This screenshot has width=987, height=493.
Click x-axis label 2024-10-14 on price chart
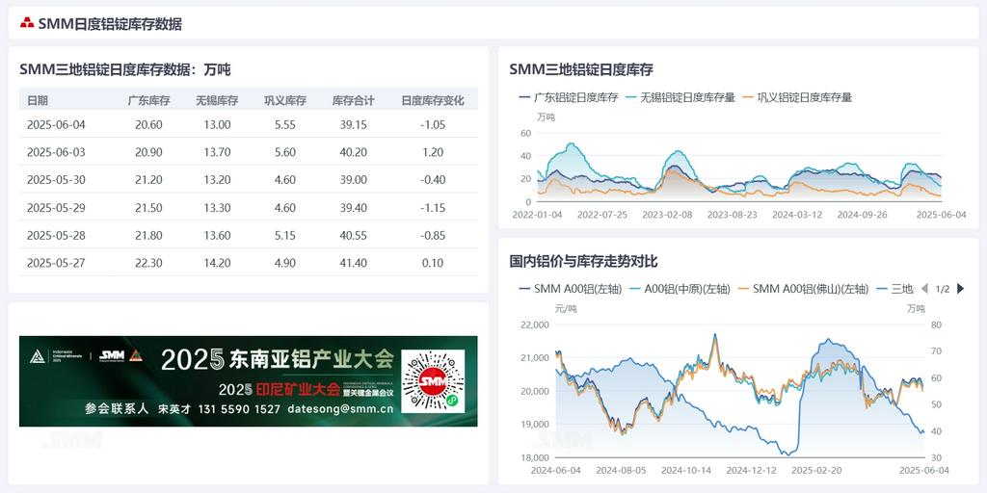[686, 470]
